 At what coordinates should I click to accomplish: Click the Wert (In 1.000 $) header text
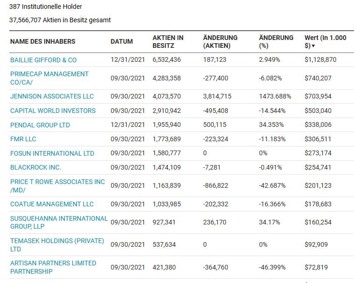(x=325, y=38)
